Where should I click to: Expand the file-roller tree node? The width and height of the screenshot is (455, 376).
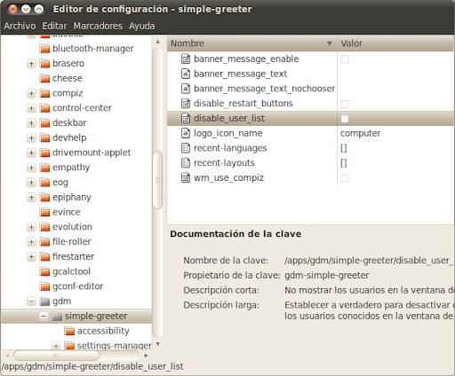(31, 241)
